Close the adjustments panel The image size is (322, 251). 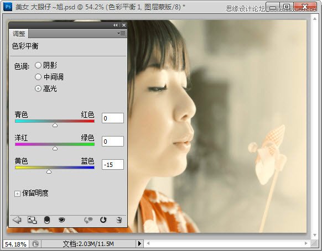(x=124, y=25)
